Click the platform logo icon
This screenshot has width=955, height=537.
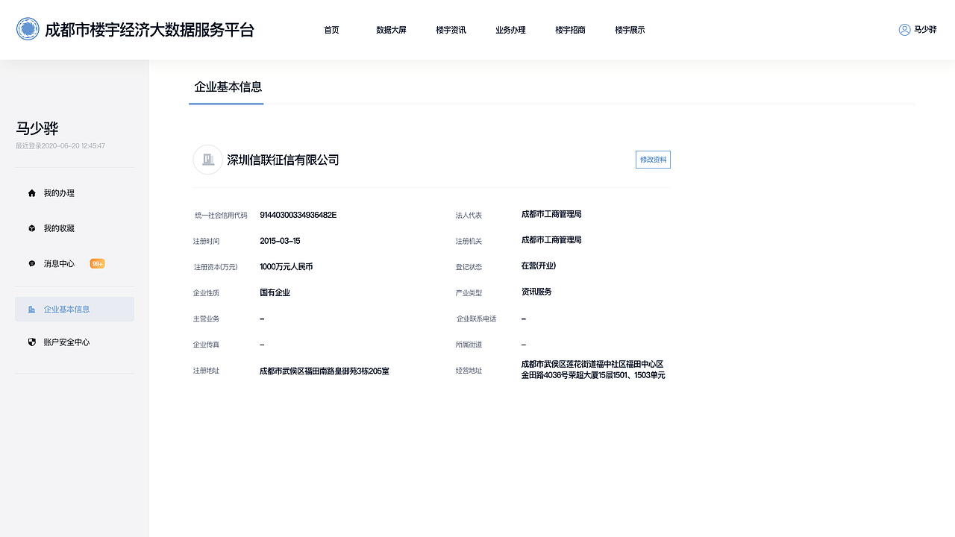point(27,30)
